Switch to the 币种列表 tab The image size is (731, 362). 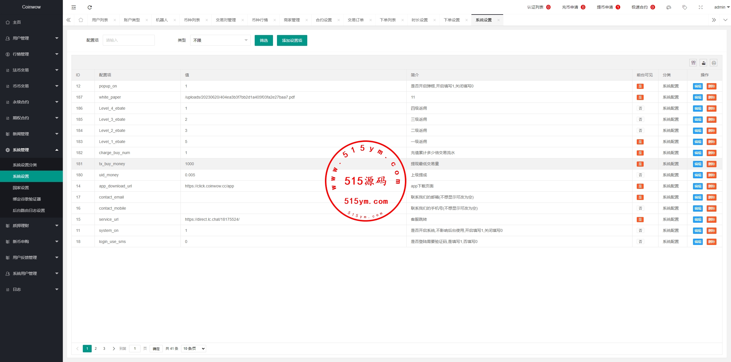pos(192,20)
